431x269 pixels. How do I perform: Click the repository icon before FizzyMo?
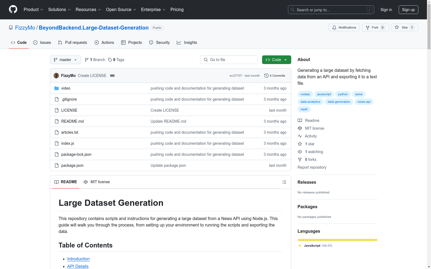[x=11, y=28]
